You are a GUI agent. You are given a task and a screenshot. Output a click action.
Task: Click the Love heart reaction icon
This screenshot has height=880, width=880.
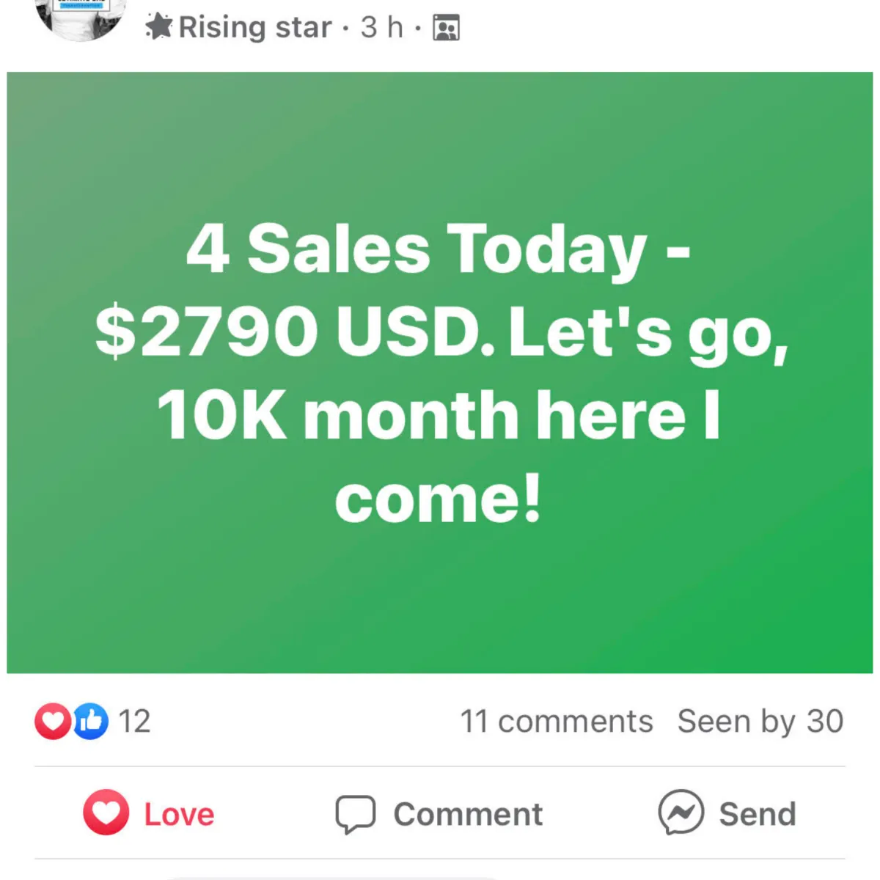coord(106,813)
